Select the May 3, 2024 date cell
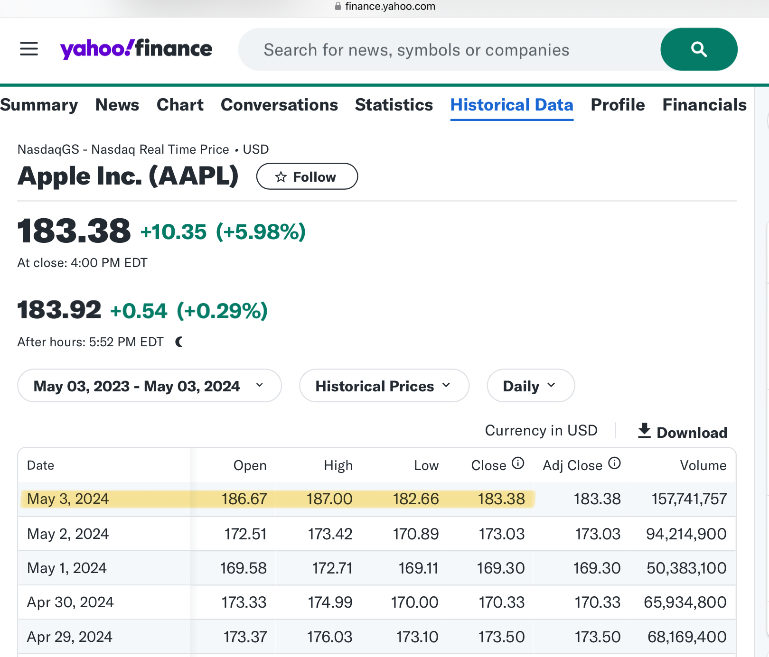Viewport: 769px width, 657px height. click(x=68, y=499)
